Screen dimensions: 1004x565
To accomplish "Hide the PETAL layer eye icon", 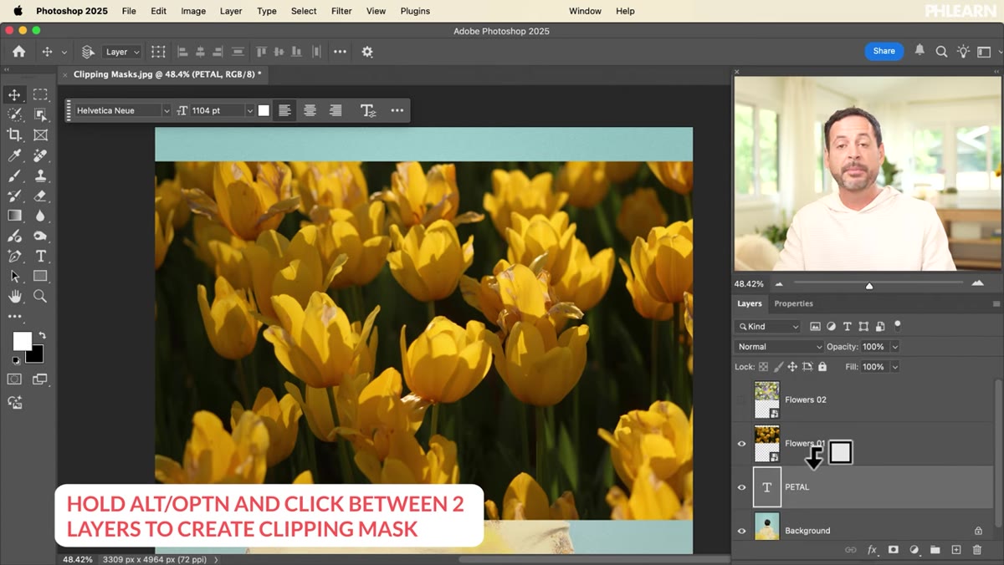I will click(741, 487).
